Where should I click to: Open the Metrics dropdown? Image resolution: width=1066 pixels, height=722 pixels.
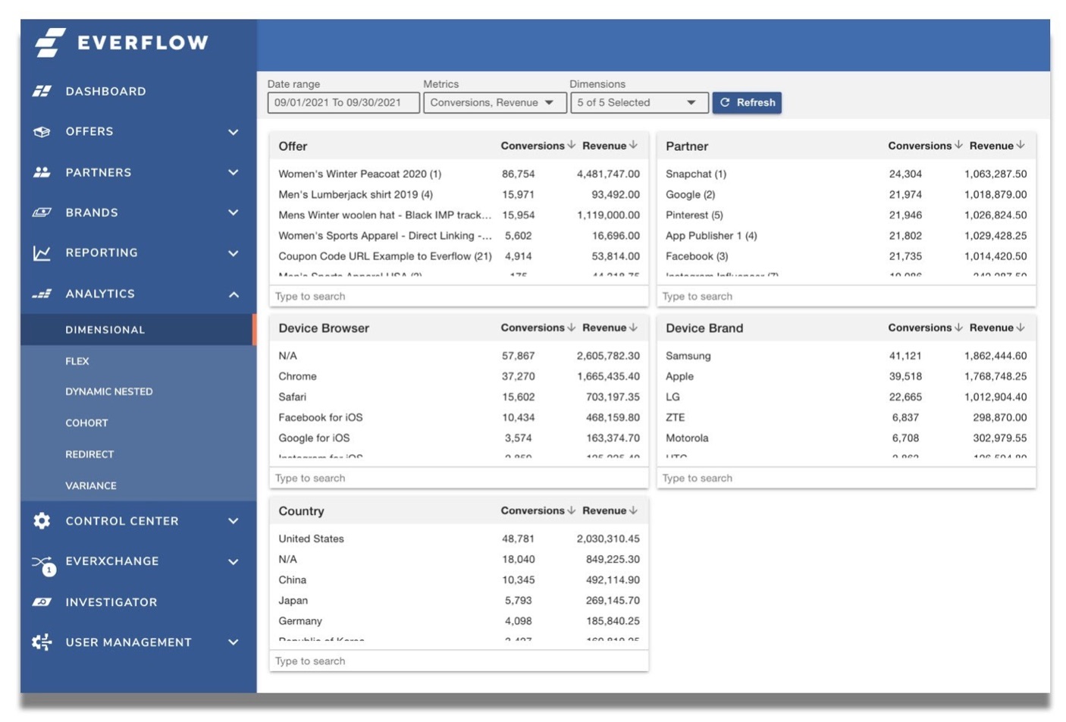pyautogui.click(x=494, y=102)
